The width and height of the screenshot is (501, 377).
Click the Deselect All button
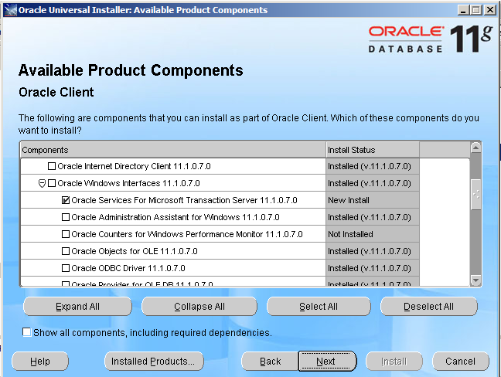point(429,307)
